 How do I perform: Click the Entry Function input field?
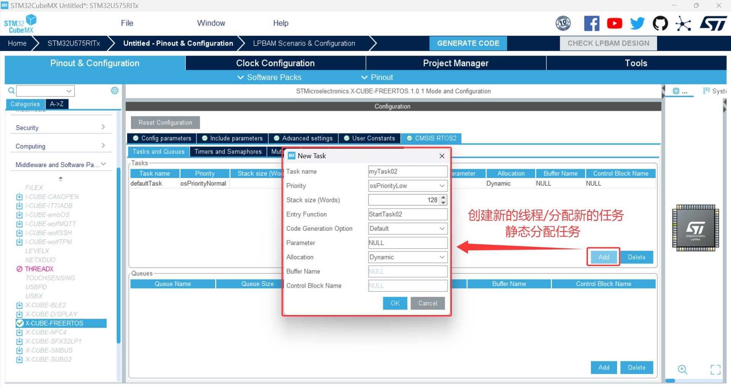[x=408, y=214]
